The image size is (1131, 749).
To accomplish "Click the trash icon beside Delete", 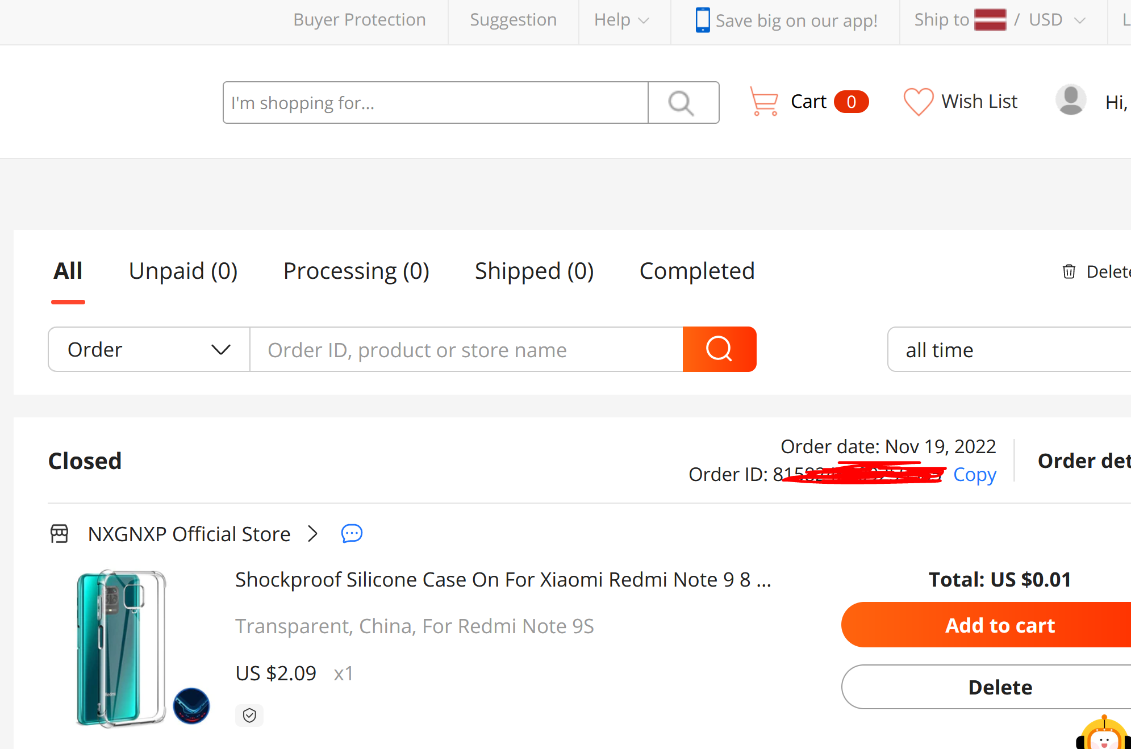I will 1069,271.
